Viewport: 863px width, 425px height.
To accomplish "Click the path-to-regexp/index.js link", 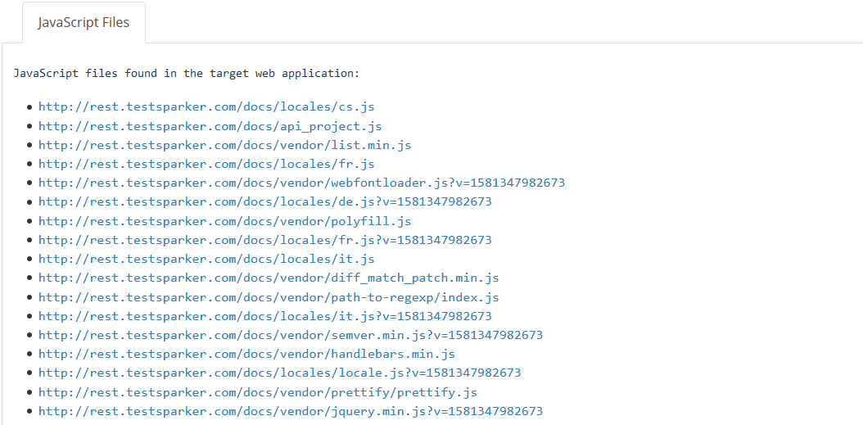I will [x=269, y=297].
